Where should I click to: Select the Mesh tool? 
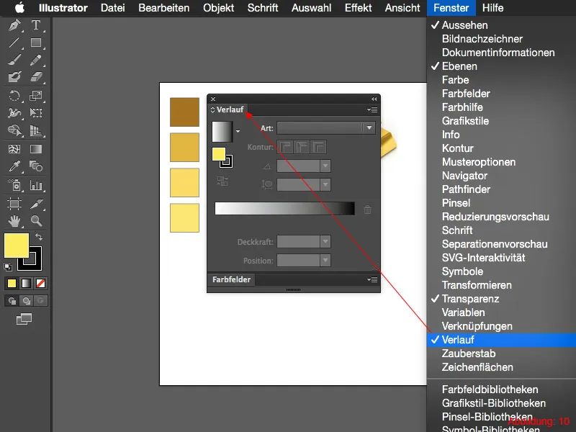[14, 149]
